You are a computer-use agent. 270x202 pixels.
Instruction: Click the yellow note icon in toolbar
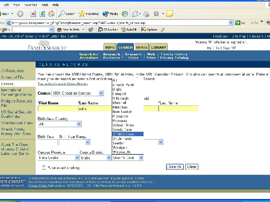(x=169, y=14)
